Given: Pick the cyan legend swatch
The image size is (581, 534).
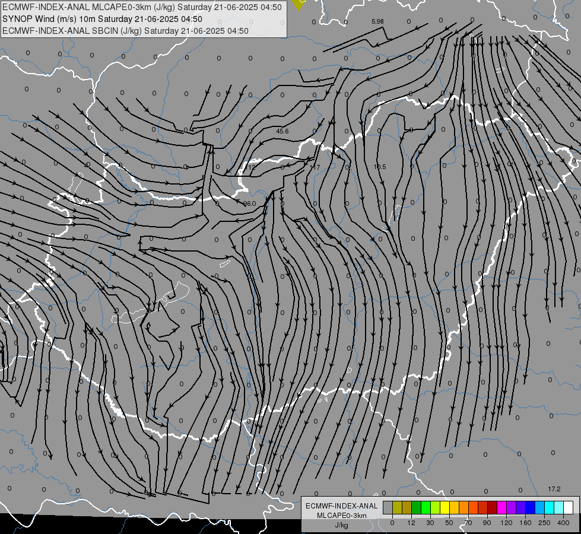Looking at the screenshot, I should (549, 508).
